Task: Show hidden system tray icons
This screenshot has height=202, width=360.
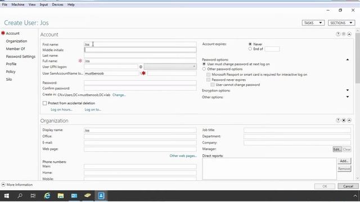Action: pos(355,196)
